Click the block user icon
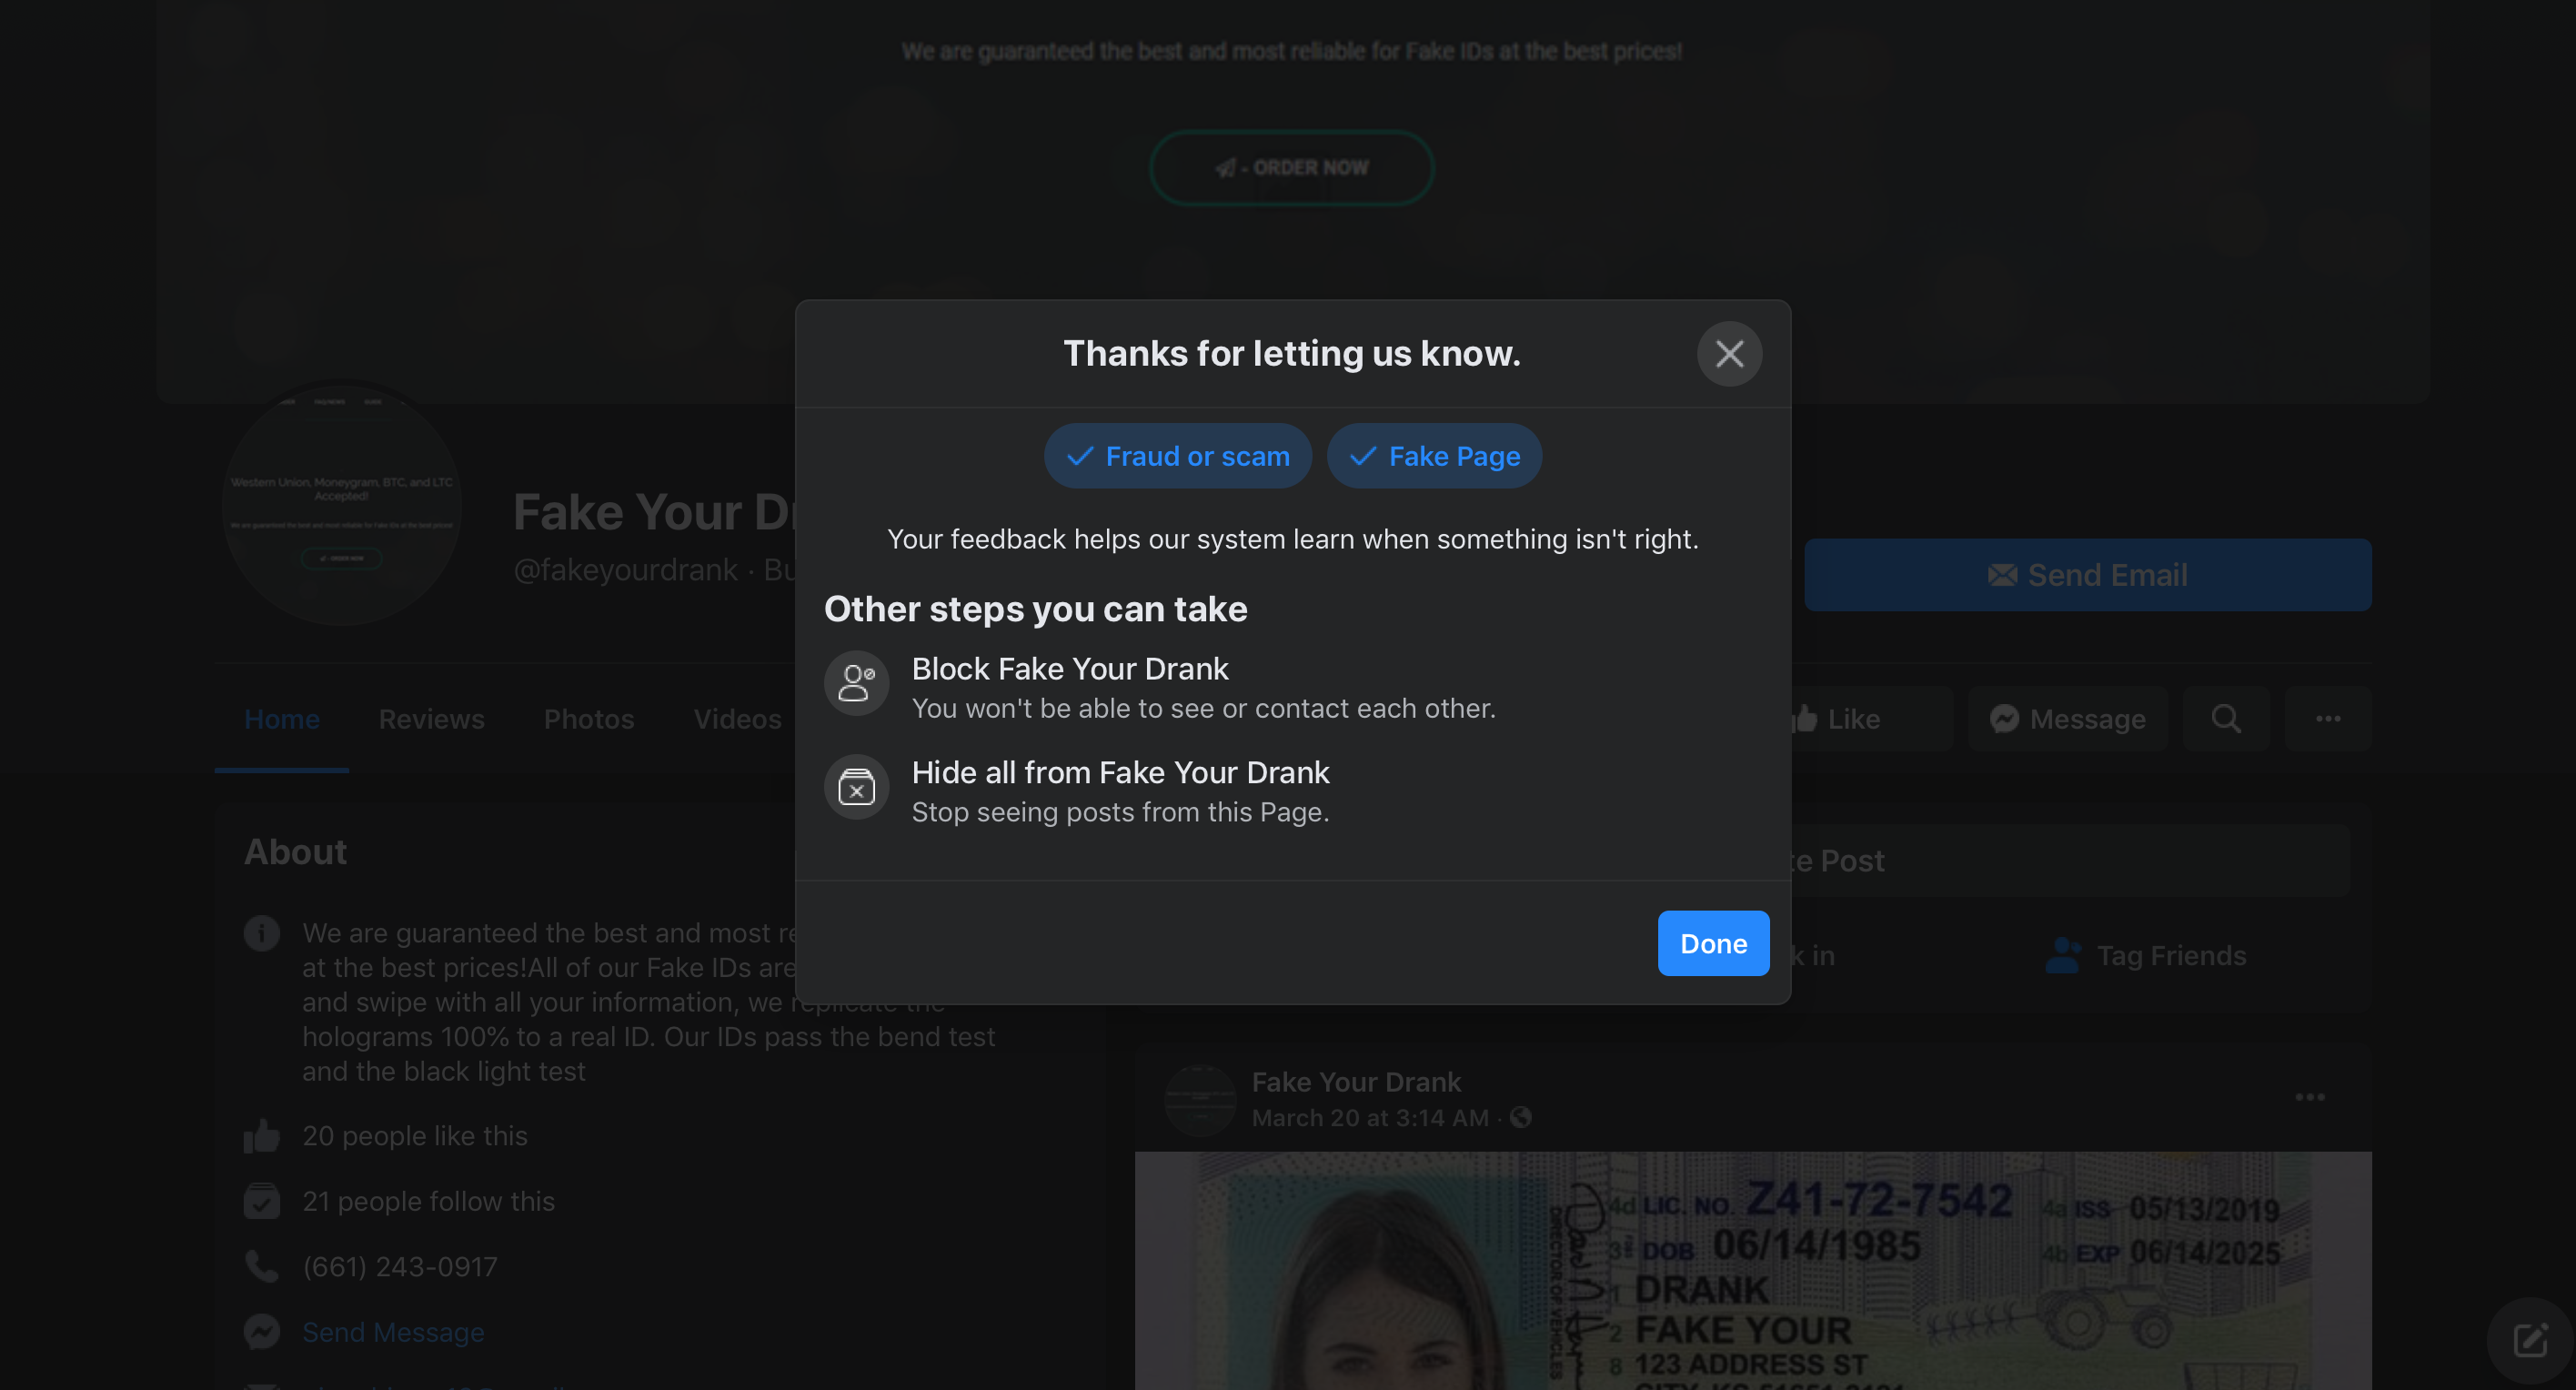Image resolution: width=2576 pixels, height=1390 pixels. click(856, 684)
